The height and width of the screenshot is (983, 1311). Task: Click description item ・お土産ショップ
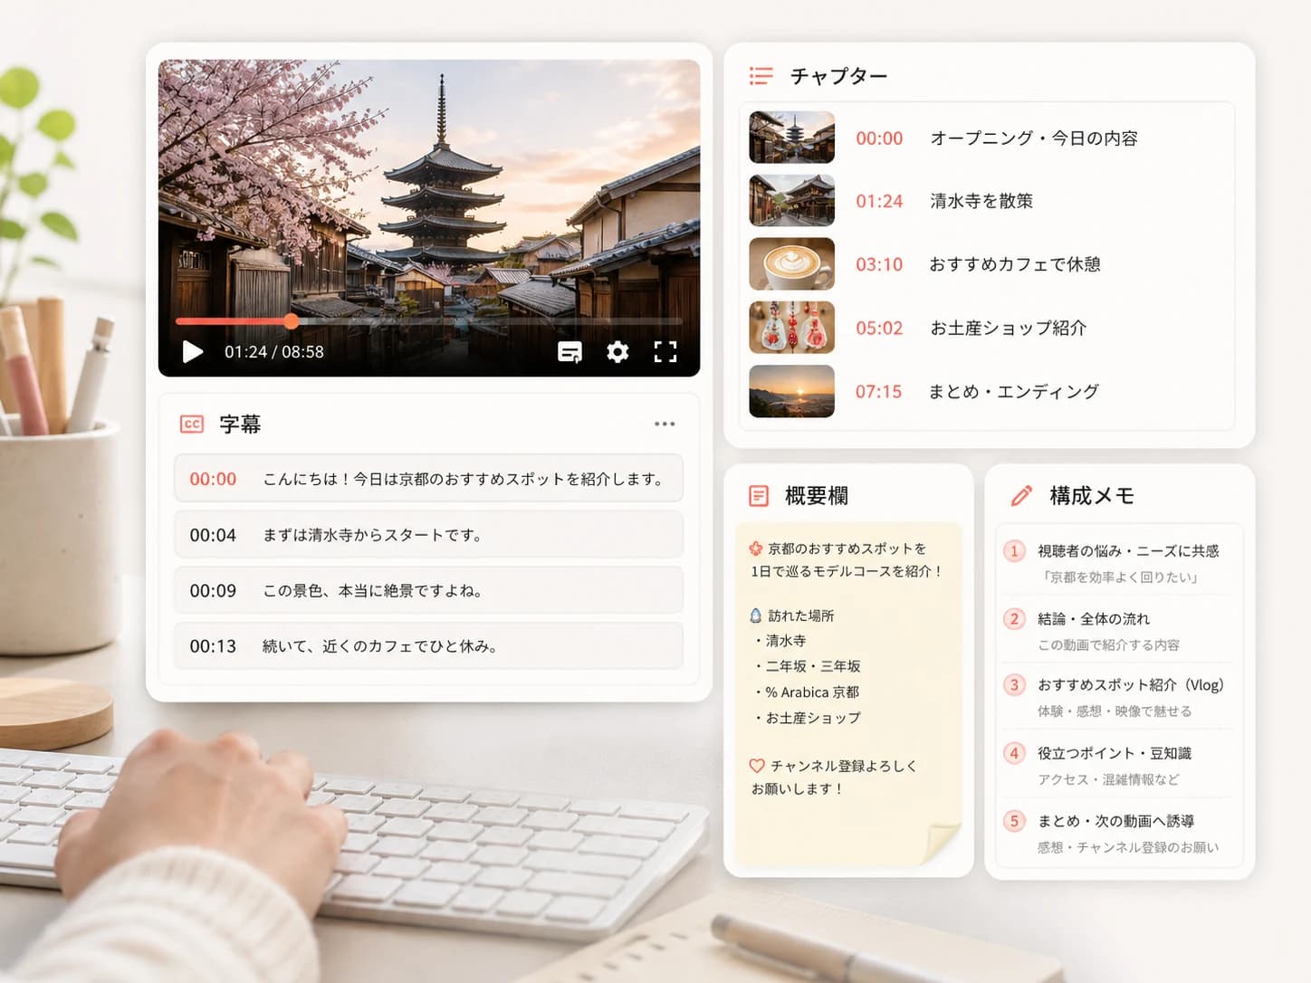807,718
